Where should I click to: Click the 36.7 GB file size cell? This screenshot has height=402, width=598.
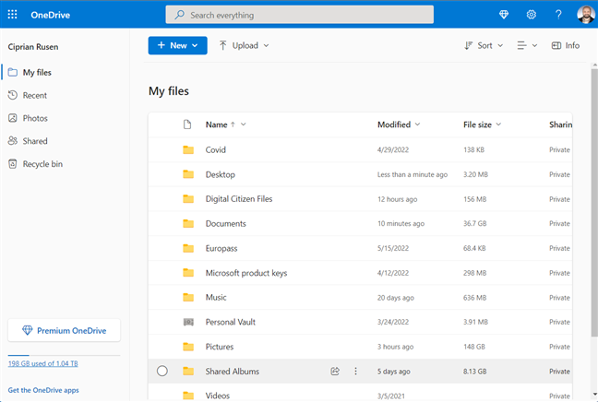tap(475, 224)
